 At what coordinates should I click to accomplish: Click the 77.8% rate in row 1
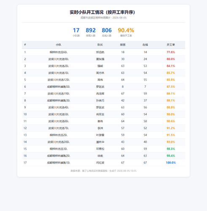171,52
